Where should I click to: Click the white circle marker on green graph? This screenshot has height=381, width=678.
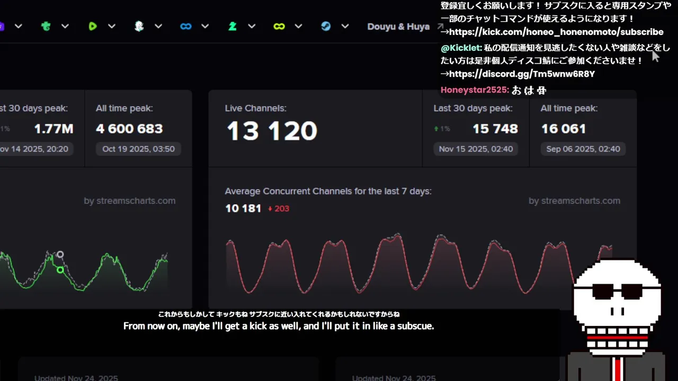pos(60,255)
